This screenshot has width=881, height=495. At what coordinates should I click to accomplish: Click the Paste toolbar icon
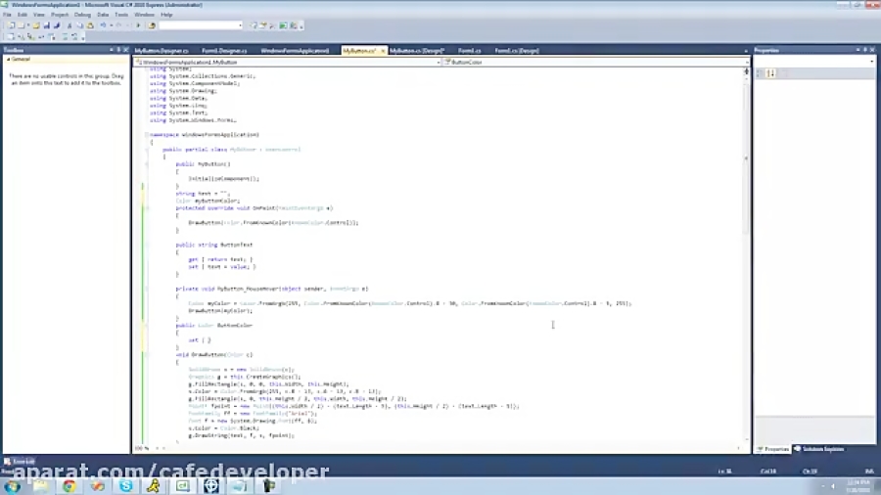90,25
